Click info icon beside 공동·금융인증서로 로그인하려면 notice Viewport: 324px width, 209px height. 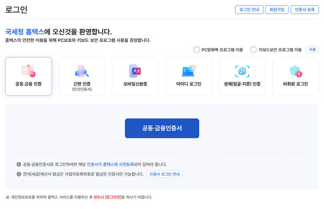click(19, 164)
